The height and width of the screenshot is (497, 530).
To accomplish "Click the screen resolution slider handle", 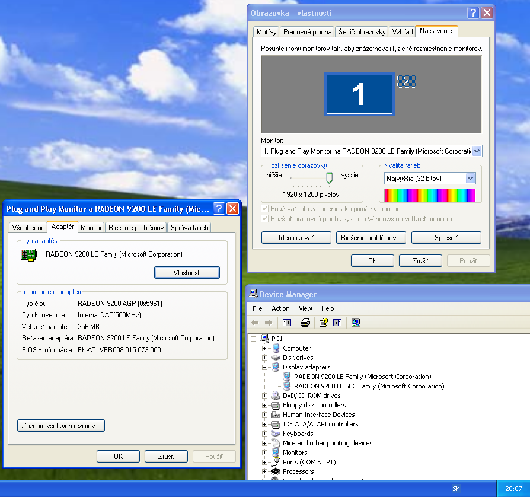I will (330, 177).
